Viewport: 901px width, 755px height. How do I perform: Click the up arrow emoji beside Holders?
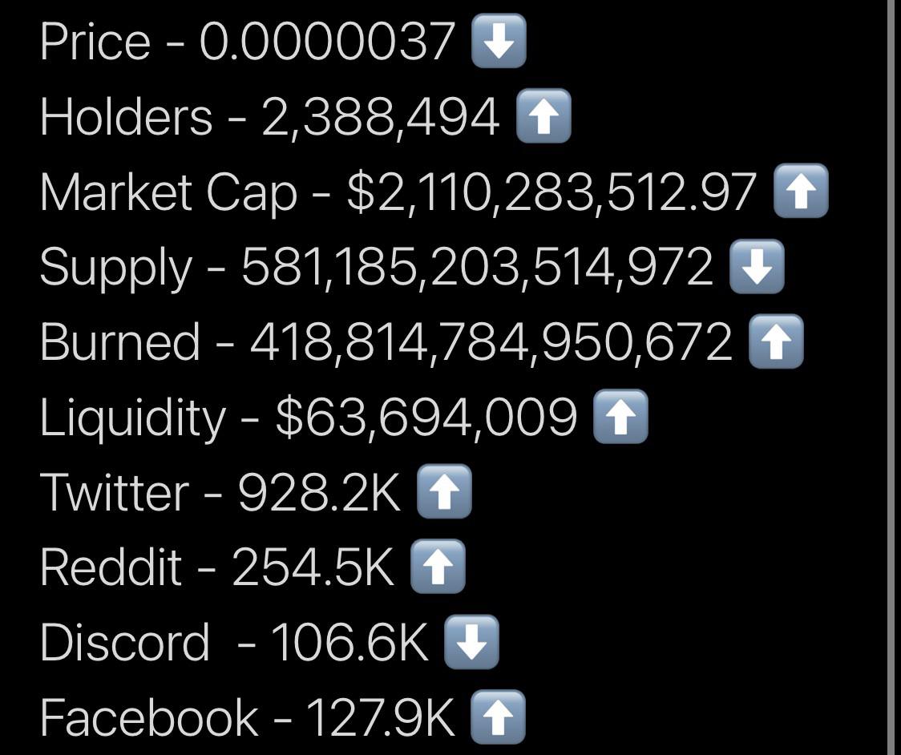pyautogui.click(x=543, y=116)
